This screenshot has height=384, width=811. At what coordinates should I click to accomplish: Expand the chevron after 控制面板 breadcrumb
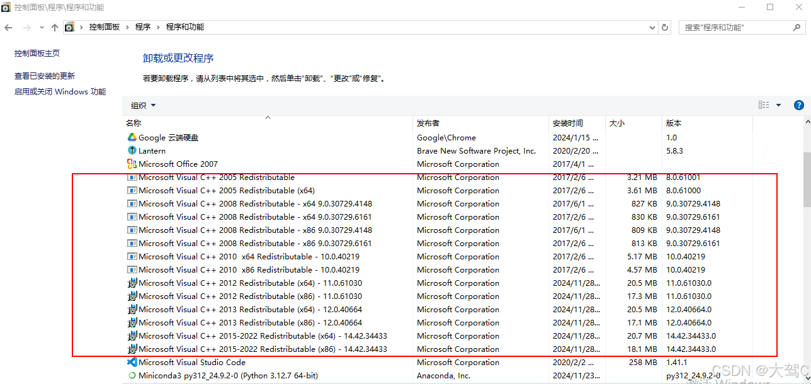(x=128, y=27)
